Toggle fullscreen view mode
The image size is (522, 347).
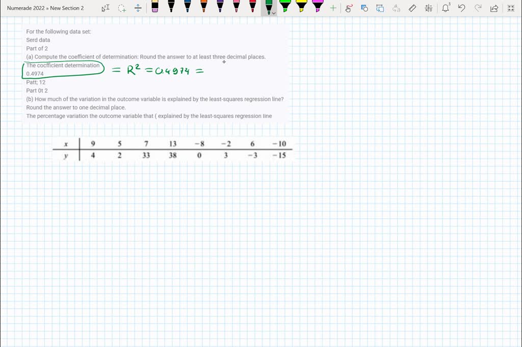point(511,8)
